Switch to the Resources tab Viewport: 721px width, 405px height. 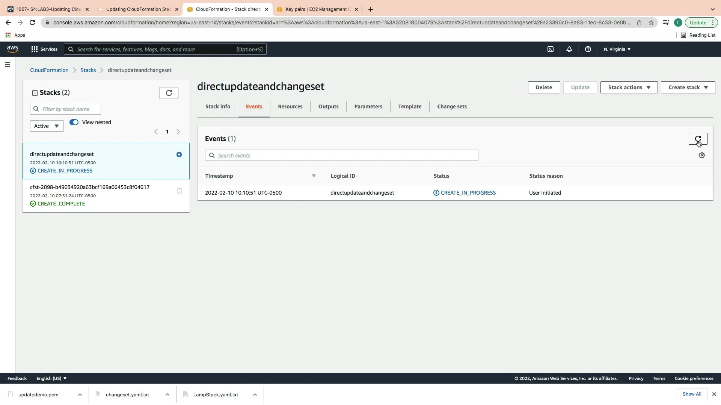(x=290, y=106)
